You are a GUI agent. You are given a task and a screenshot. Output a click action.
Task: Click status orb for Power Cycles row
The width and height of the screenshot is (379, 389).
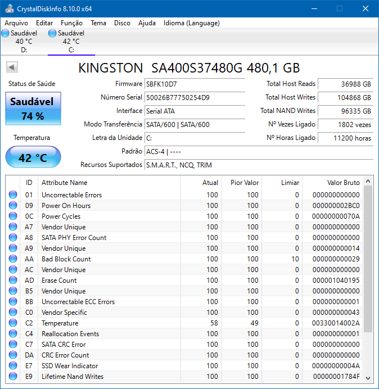(x=13, y=216)
